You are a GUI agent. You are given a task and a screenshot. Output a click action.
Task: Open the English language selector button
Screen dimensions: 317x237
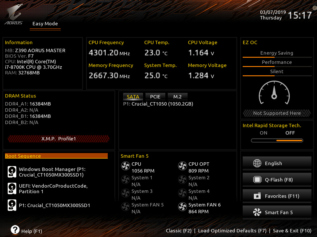pos(277,164)
